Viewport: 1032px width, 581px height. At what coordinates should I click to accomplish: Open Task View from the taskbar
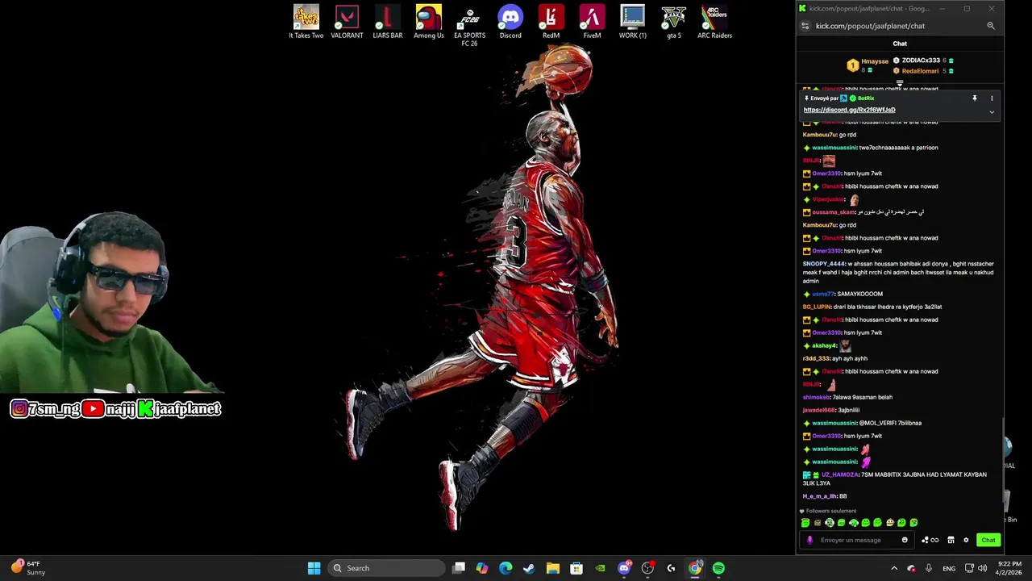tap(459, 568)
